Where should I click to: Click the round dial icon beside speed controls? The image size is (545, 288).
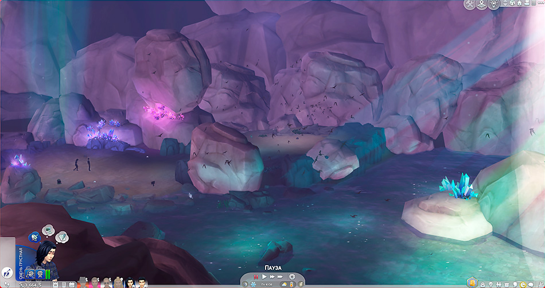(x=292, y=277)
